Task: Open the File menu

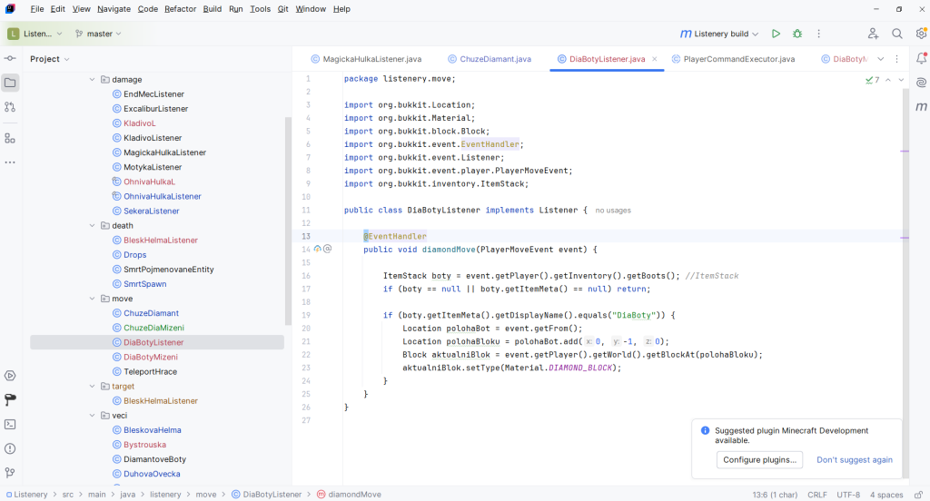Action: [x=36, y=9]
